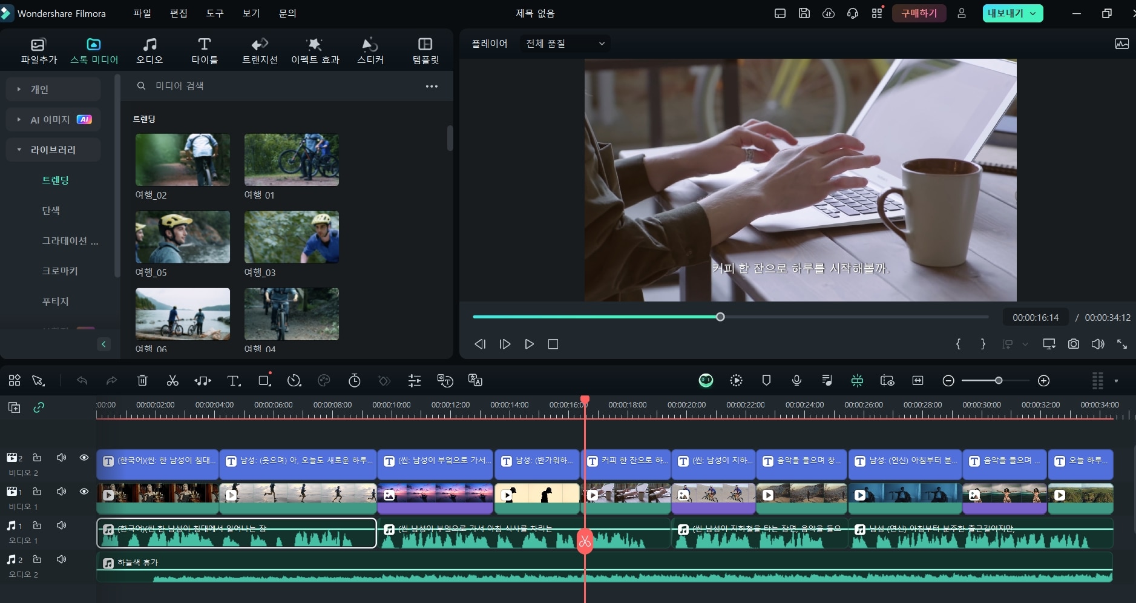Open the 파일 menu
This screenshot has width=1136, height=603.
[142, 13]
